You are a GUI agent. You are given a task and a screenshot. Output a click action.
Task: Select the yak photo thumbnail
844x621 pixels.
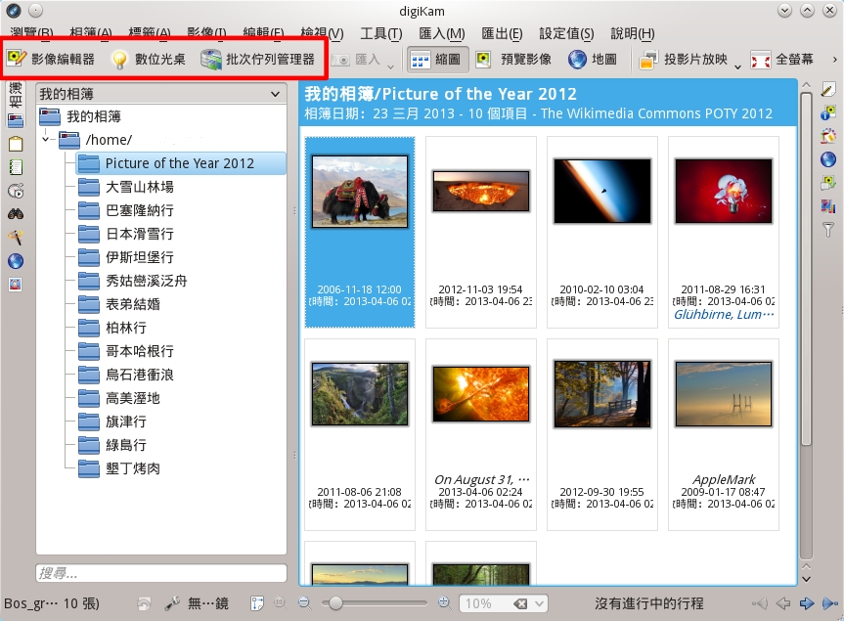tap(360, 192)
